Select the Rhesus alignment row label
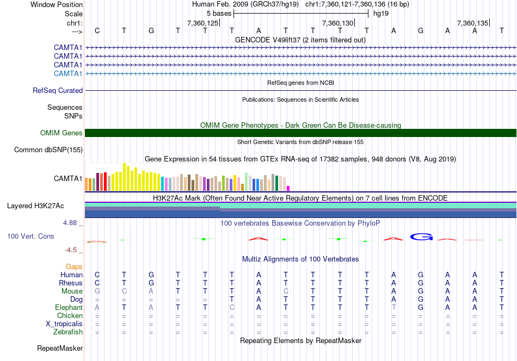This screenshot has height=361, width=517. click(71, 283)
